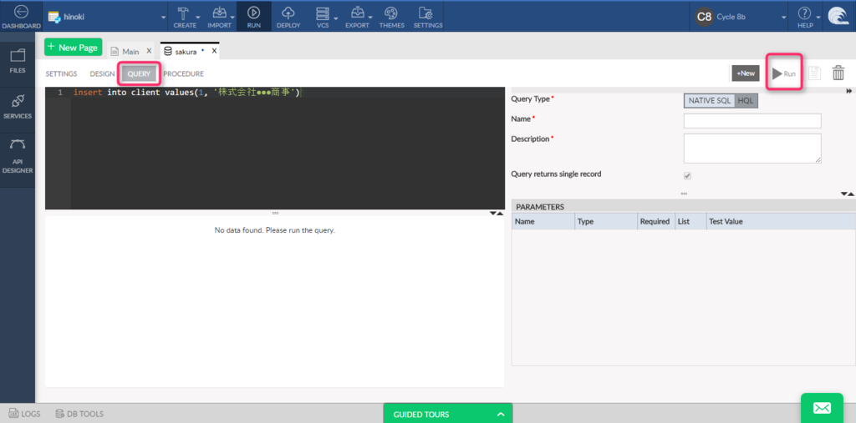This screenshot has width=856, height=423.
Task: Open the PROCEDURE sub-tab
Action: click(x=183, y=73)
